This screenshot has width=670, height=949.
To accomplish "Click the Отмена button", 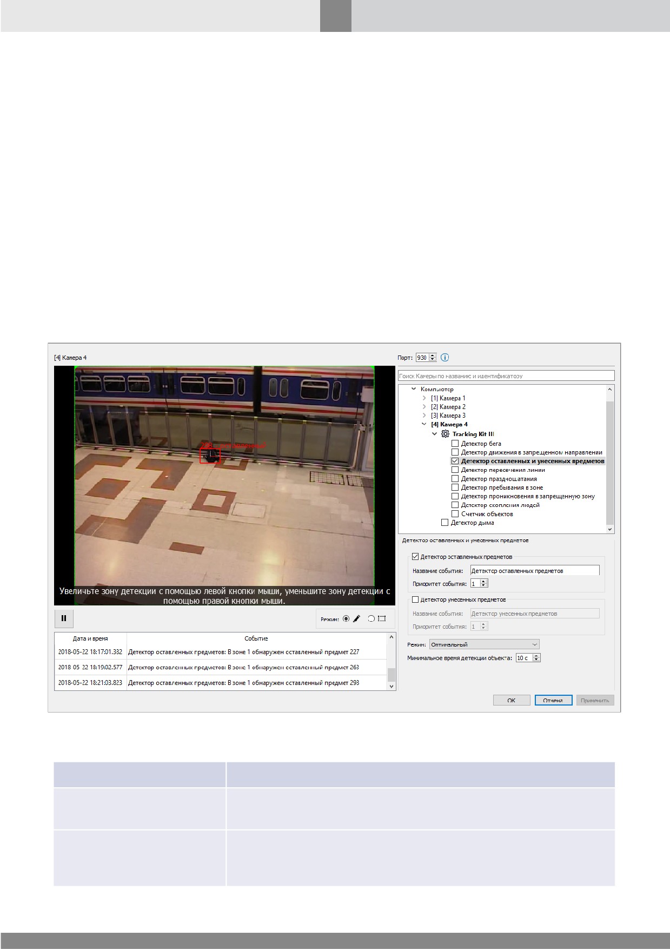I will coord(553,700).
